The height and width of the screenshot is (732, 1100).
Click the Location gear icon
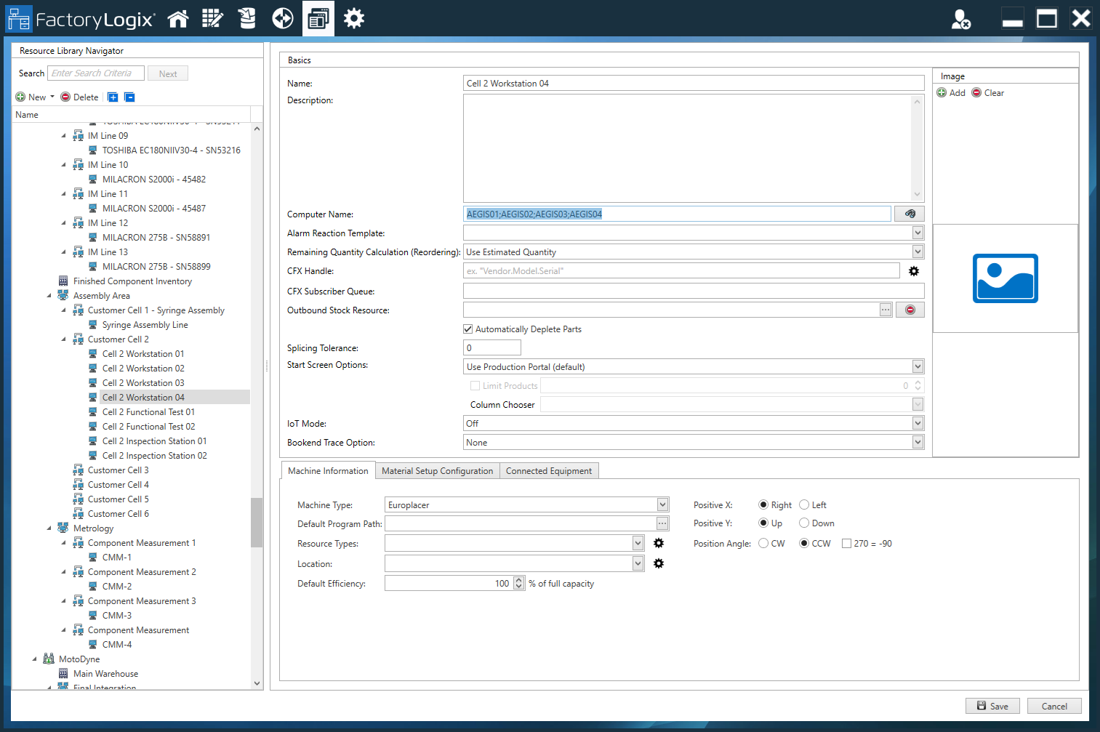coord(659,564)
